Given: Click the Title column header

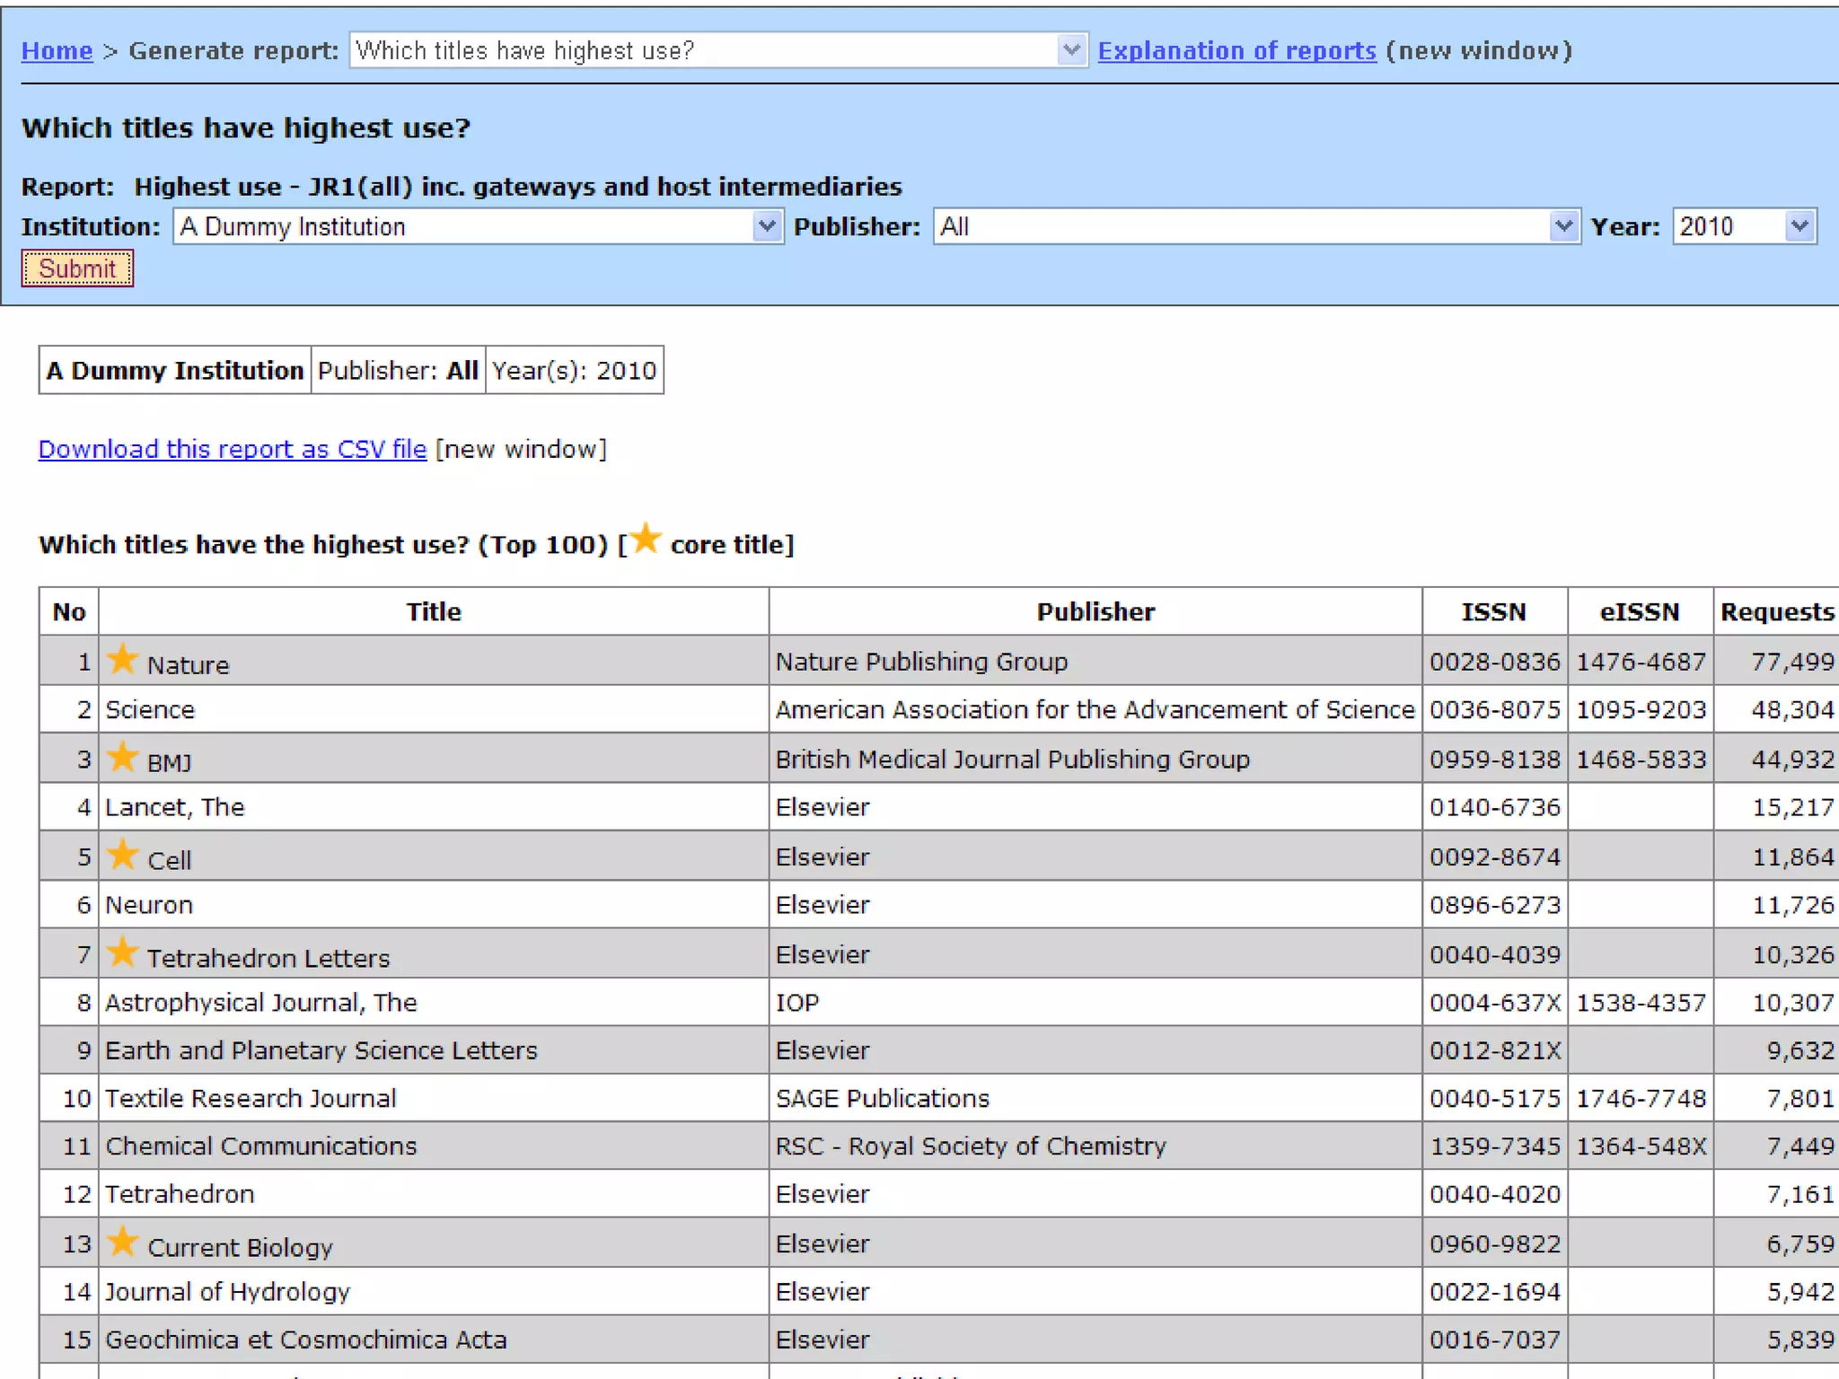Looking at the screenshot, I should (433, 612).
